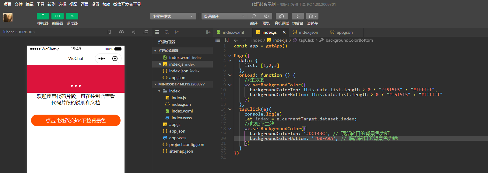
Task: Open the file list explorer icon
Action: click(x=157, y=32)
